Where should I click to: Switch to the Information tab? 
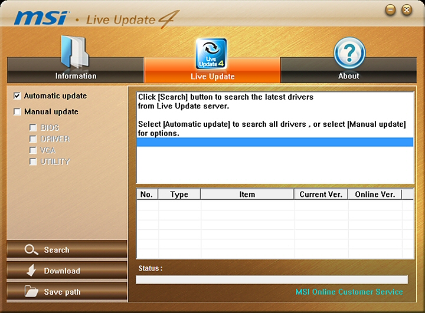point(76,70)
